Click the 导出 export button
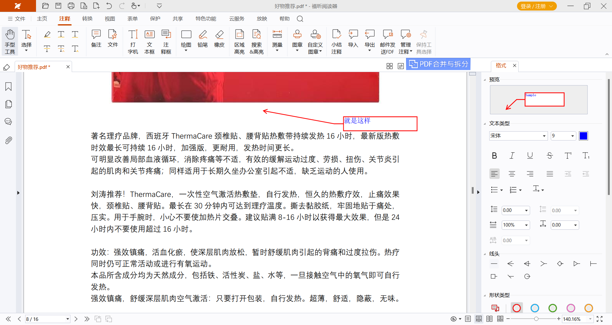Viewport: 612px width, 325px height. 370,41
